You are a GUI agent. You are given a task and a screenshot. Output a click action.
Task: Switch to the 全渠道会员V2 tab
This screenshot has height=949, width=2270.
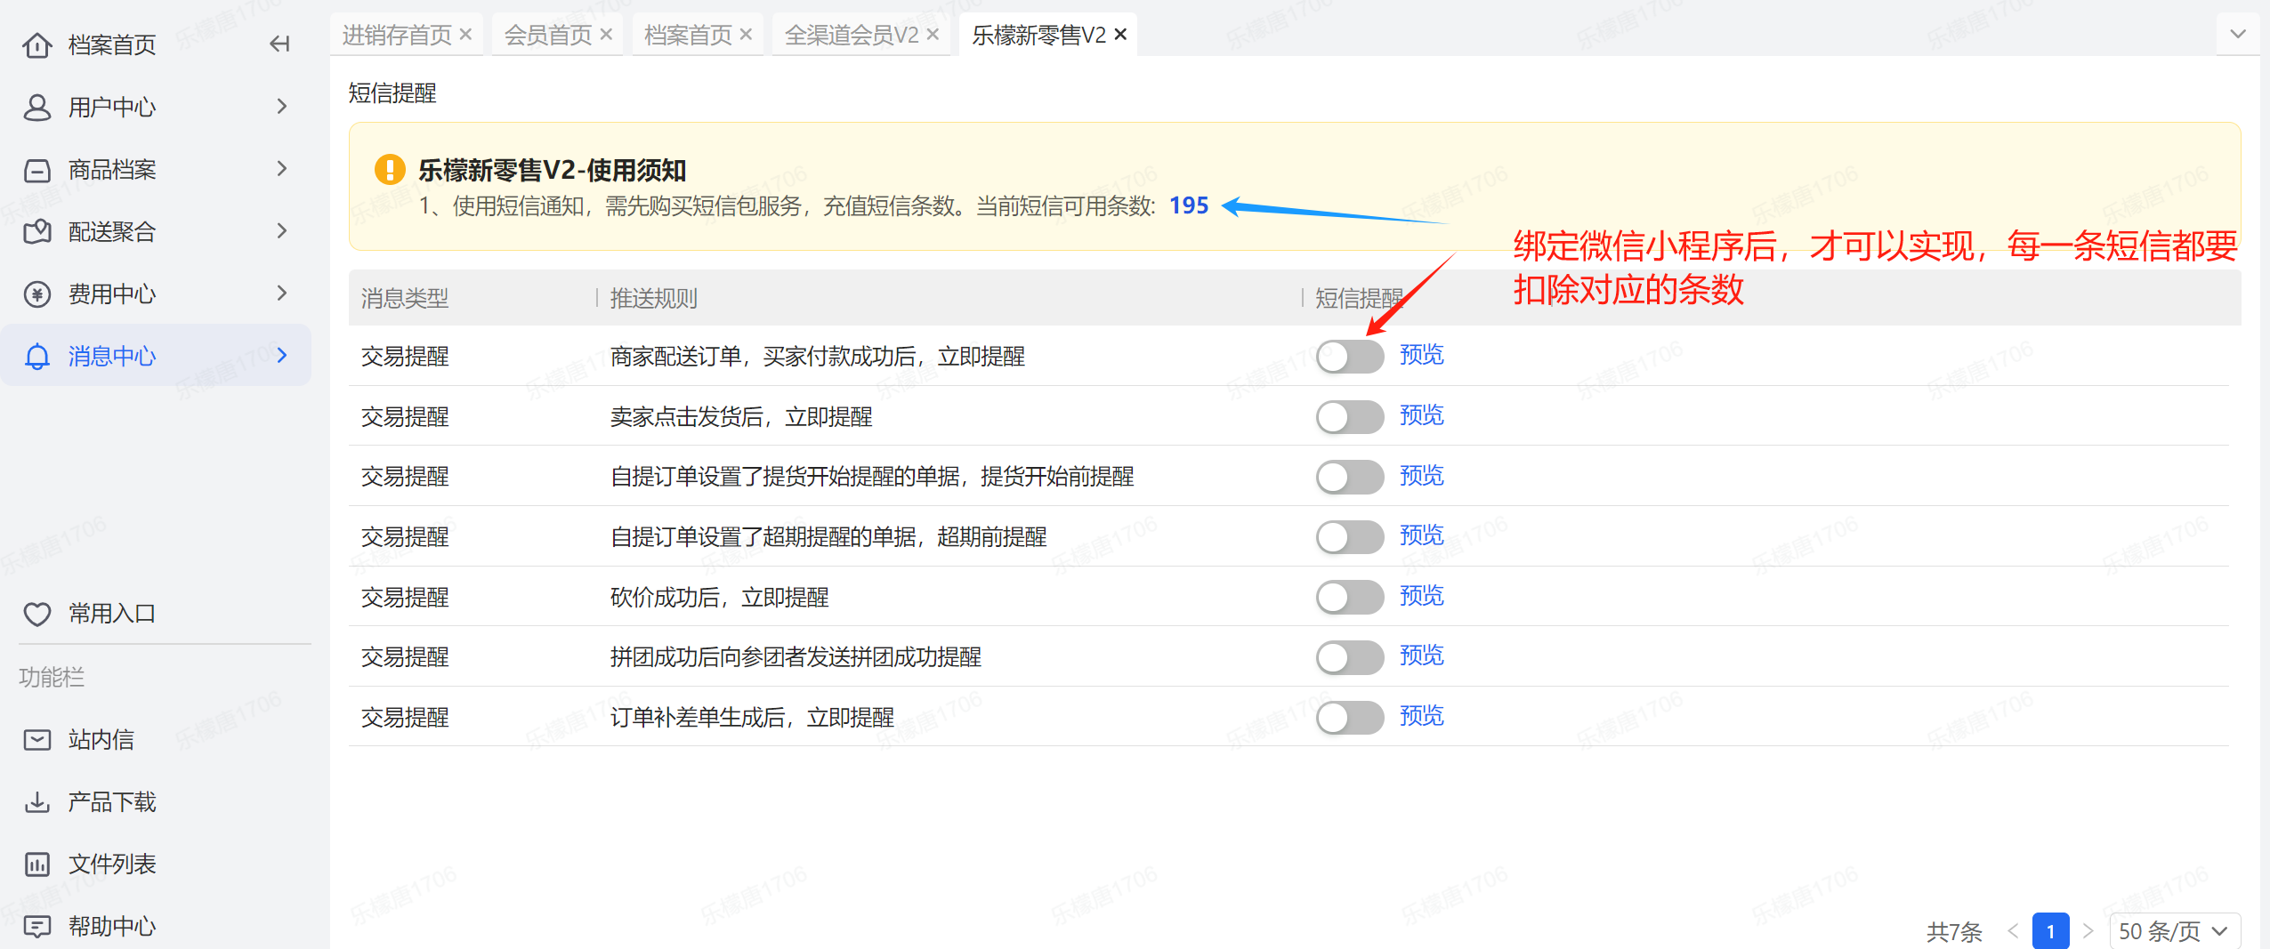click(852, 35)
